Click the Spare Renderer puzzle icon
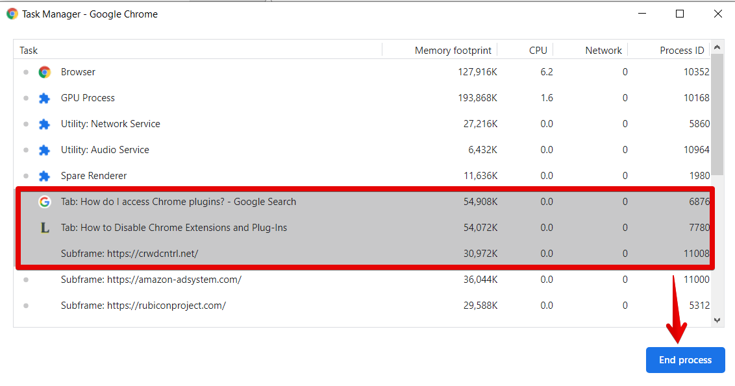735x386 pixels. (44, 176)
